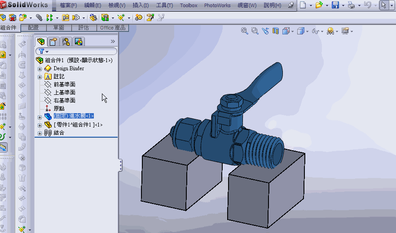Click the Reference Geometry icon

(x=121, y=17)
